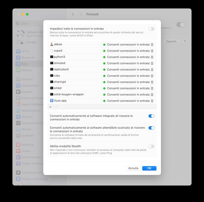Image resolution: width=204 pixels, height=202 pixels.
Task: Open Batteria settings in the sidebar
Action: (x=24, y=70)
